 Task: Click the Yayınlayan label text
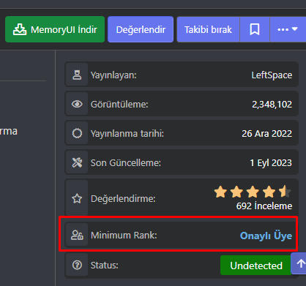pyautogui.click(x=113, y=75)
